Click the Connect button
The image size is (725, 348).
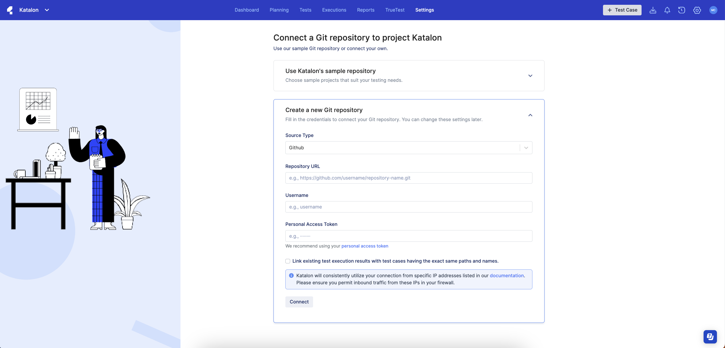coord(299,302)
